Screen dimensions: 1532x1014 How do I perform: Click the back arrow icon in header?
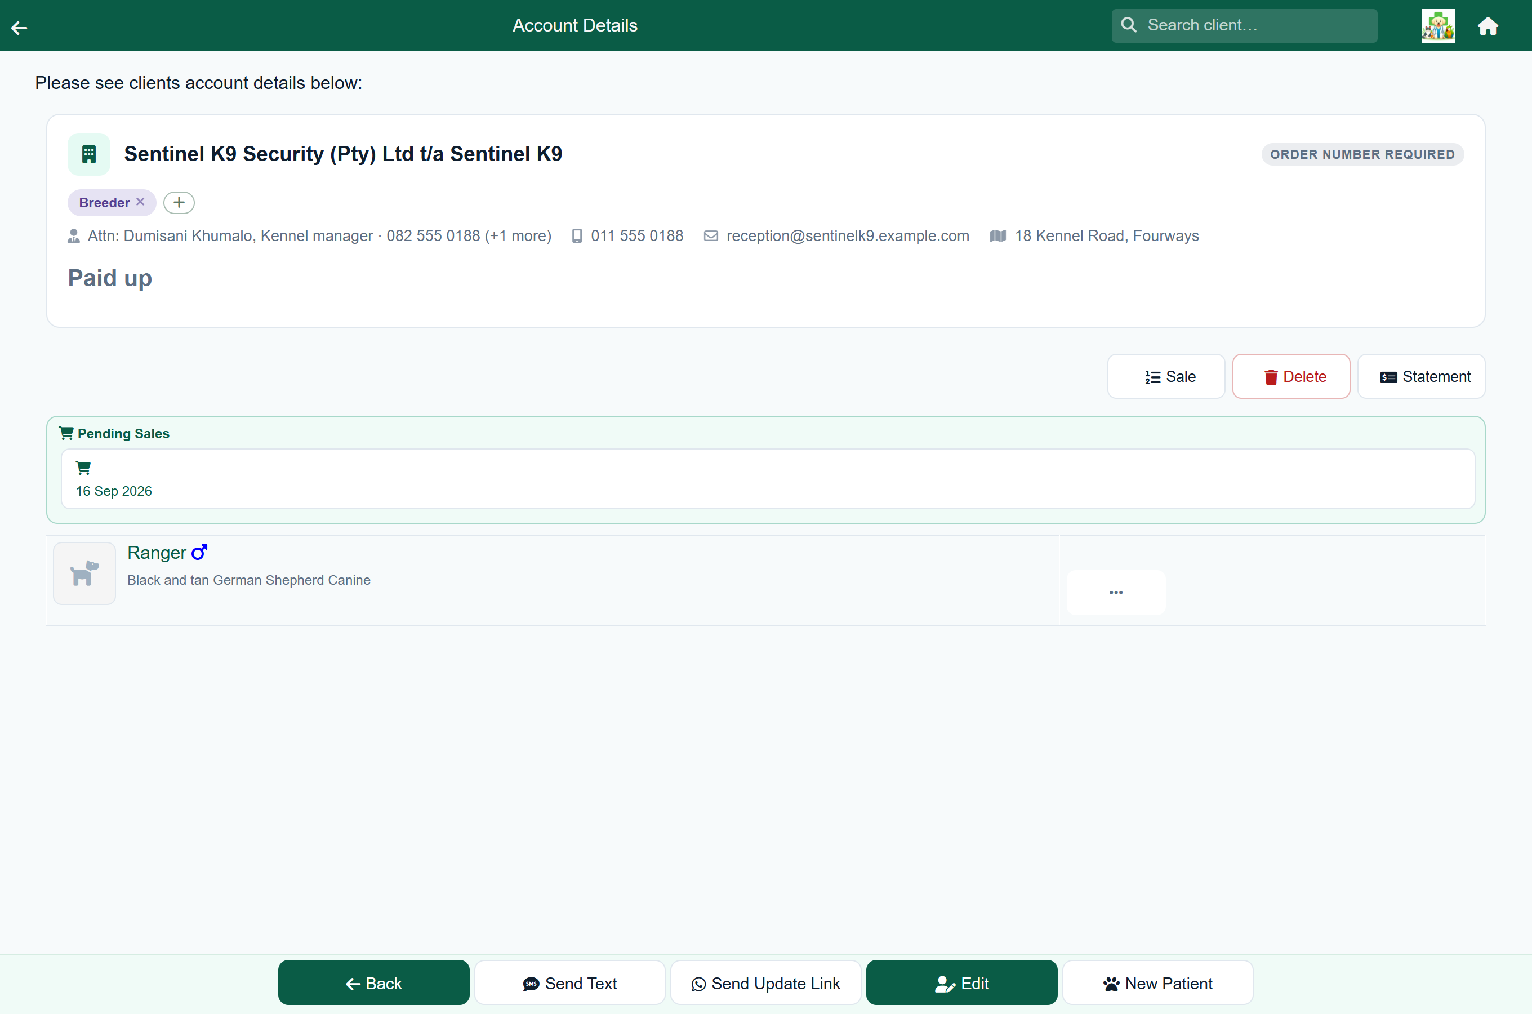[x=19, y=27]
